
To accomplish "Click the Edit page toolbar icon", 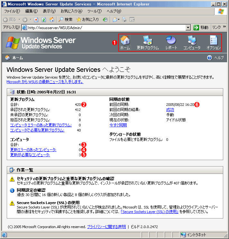I will pos(132,20).
